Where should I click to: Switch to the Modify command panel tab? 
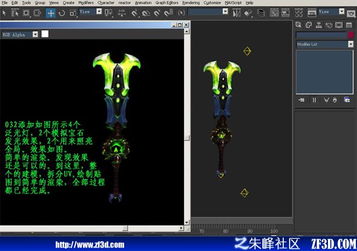coord(308,25)
